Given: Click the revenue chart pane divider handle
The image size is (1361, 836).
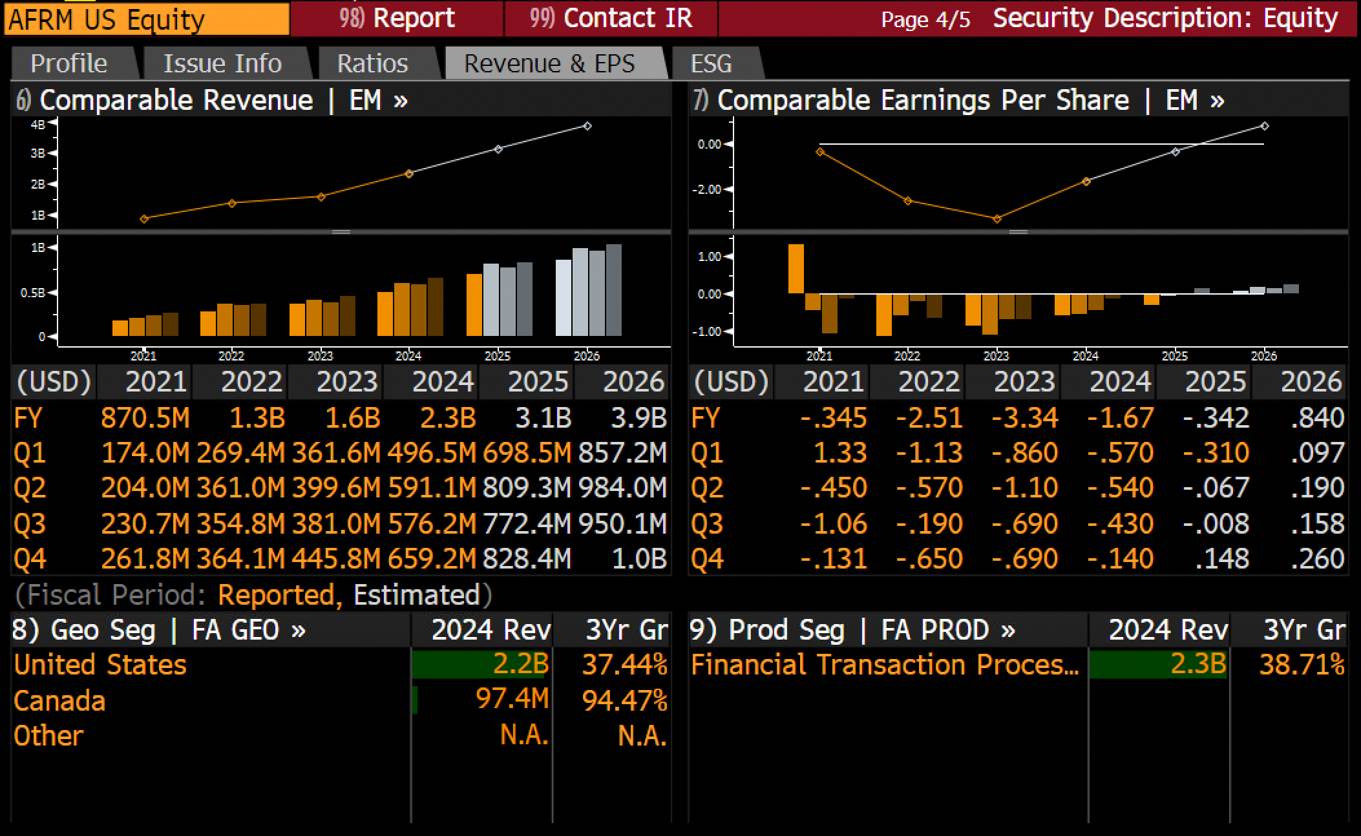Looking at the screenshot, I should (x=341, y=232).
